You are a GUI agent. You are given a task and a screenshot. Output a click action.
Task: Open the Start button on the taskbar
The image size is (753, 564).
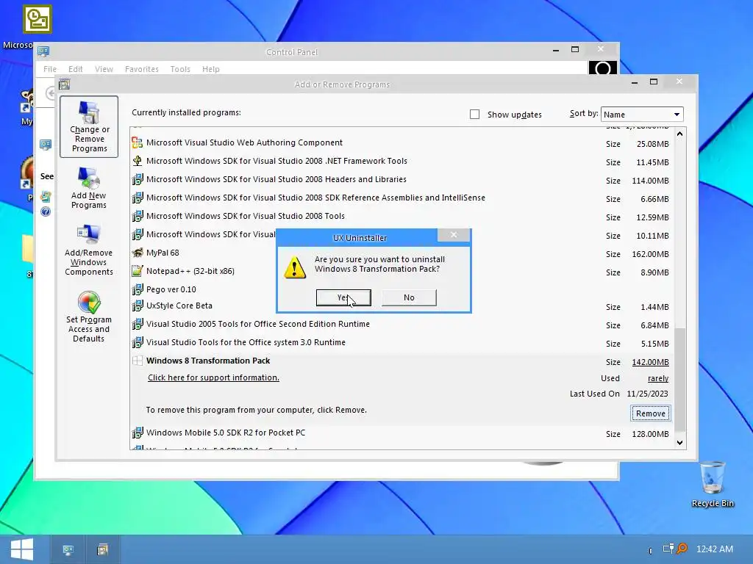coord(22,549)
